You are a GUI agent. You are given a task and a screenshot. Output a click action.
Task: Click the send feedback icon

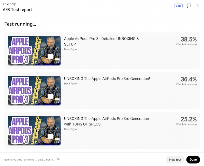189,6
